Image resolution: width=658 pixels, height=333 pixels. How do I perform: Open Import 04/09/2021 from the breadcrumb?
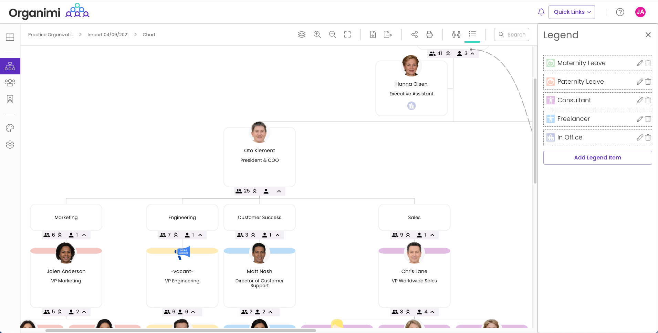click(108, 34)
